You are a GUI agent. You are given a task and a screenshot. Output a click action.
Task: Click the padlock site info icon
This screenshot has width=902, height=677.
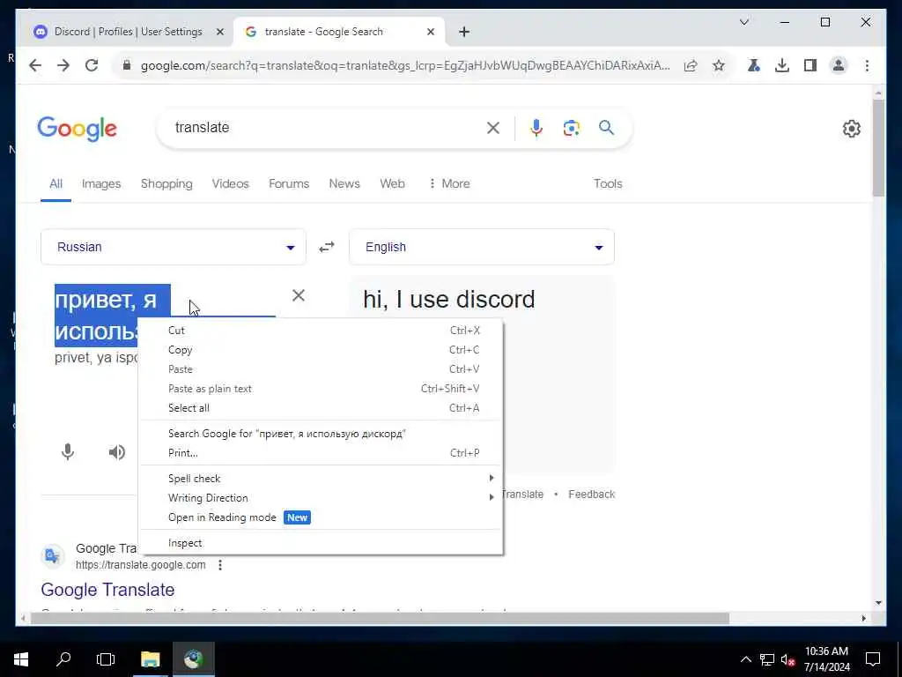[x=127, y=65]
